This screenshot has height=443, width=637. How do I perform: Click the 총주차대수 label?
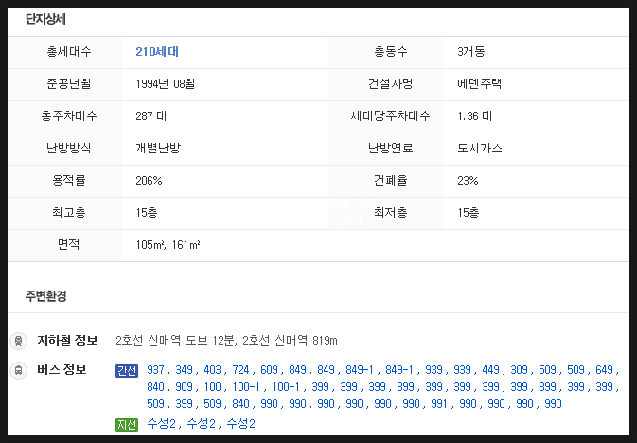coord(69,116)
